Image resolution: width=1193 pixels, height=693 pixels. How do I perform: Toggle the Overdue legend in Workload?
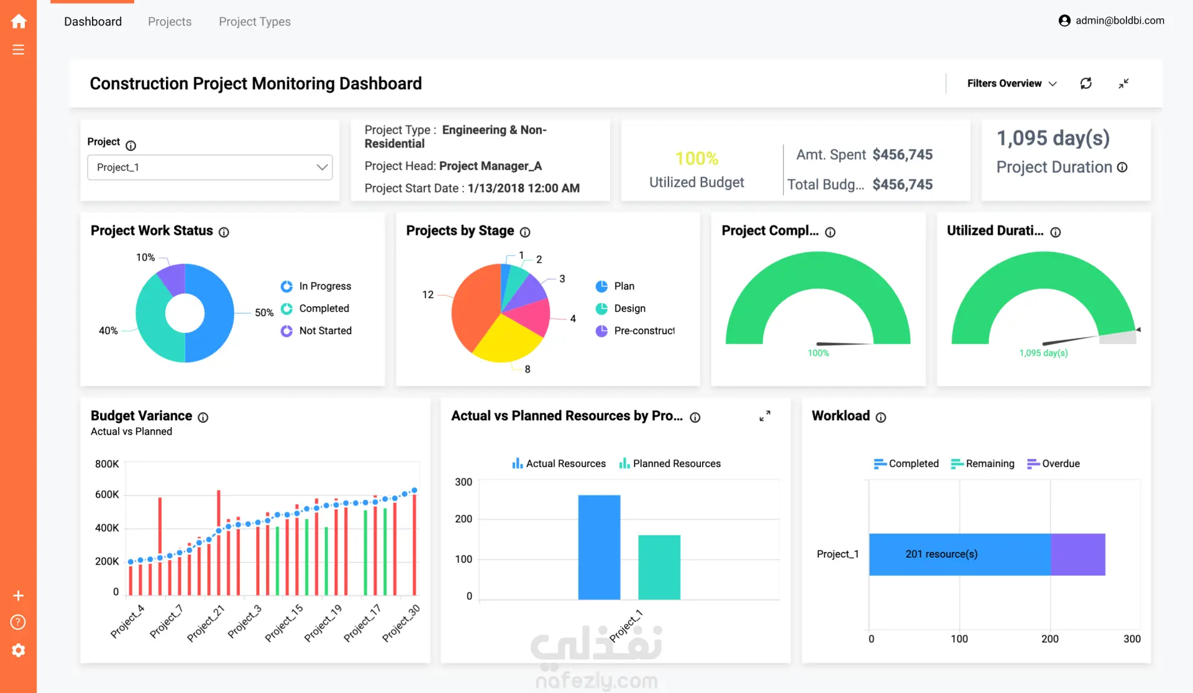pyautogui.click(x=1053, y=463)
